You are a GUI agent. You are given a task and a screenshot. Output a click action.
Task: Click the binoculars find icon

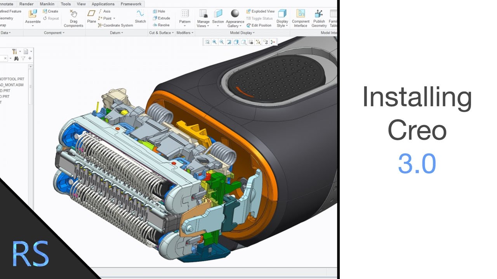pos(16,59)
